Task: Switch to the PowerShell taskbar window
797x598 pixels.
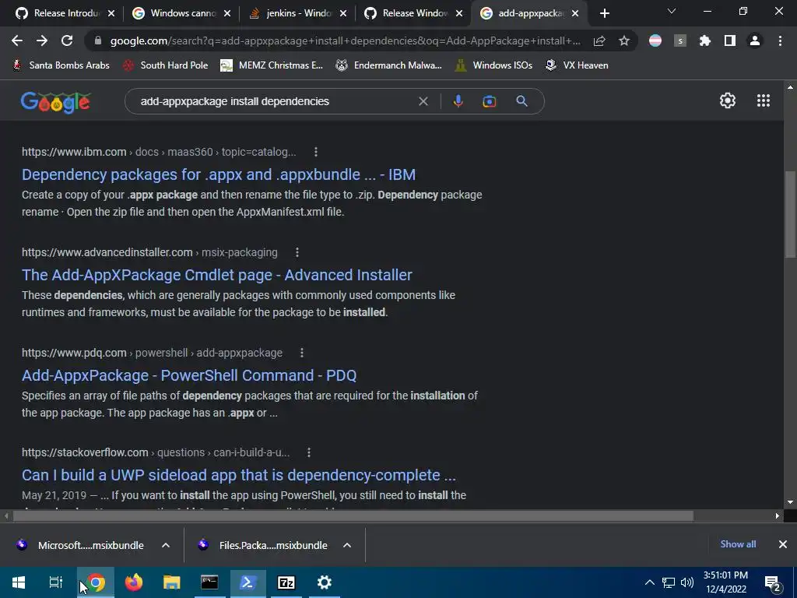Action: (x=248, y=582)
